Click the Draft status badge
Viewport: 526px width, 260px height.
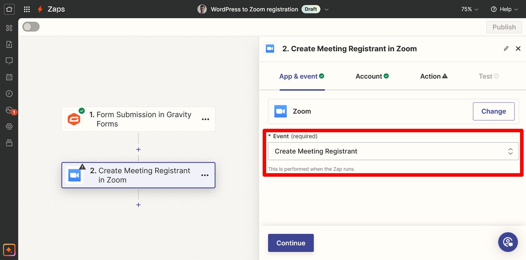coord(311,9)
